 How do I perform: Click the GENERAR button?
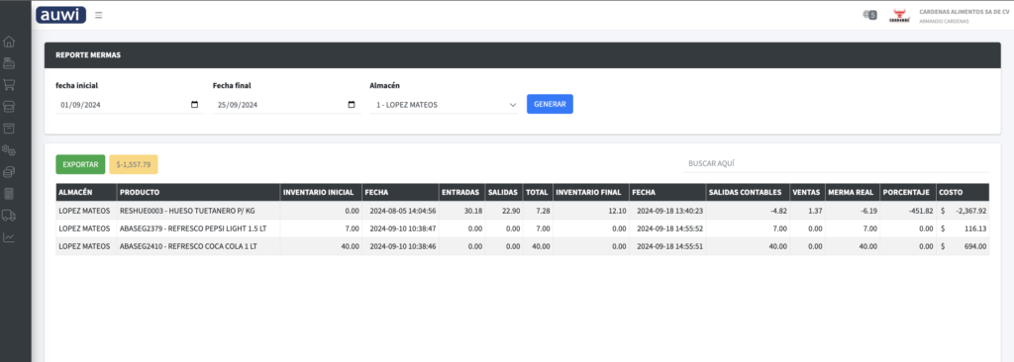550,104
